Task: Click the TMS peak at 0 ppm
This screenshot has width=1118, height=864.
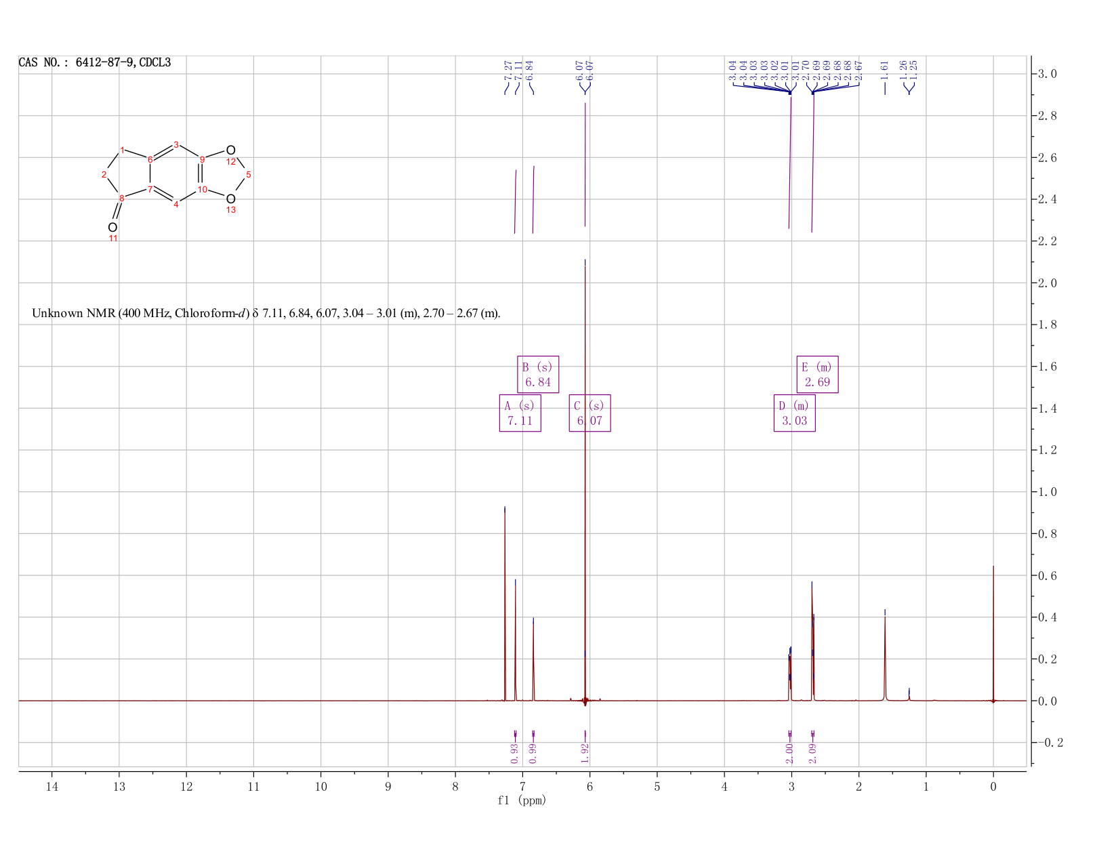Action: click(993, 634)
